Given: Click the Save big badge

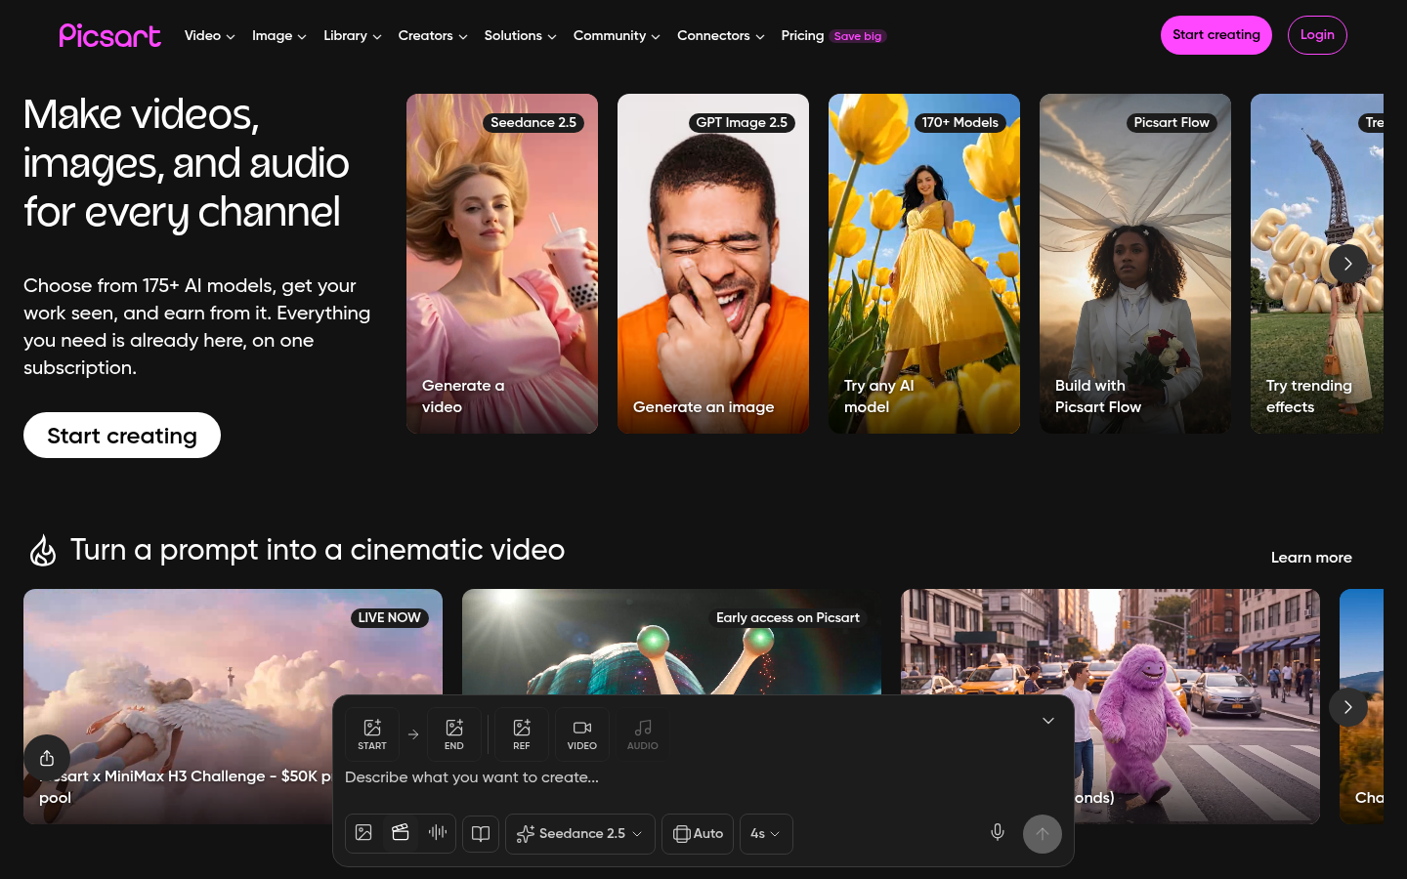Looking at the screenshot, I should coord(858,36).
